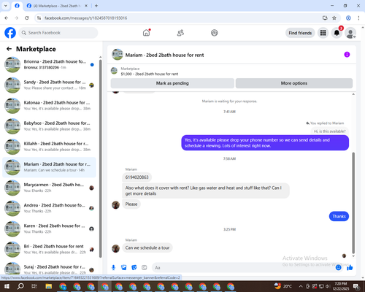The height and width of the screenshot is (292, 365).
Task: Open Windows notification center icon
Action: [357, 286]
